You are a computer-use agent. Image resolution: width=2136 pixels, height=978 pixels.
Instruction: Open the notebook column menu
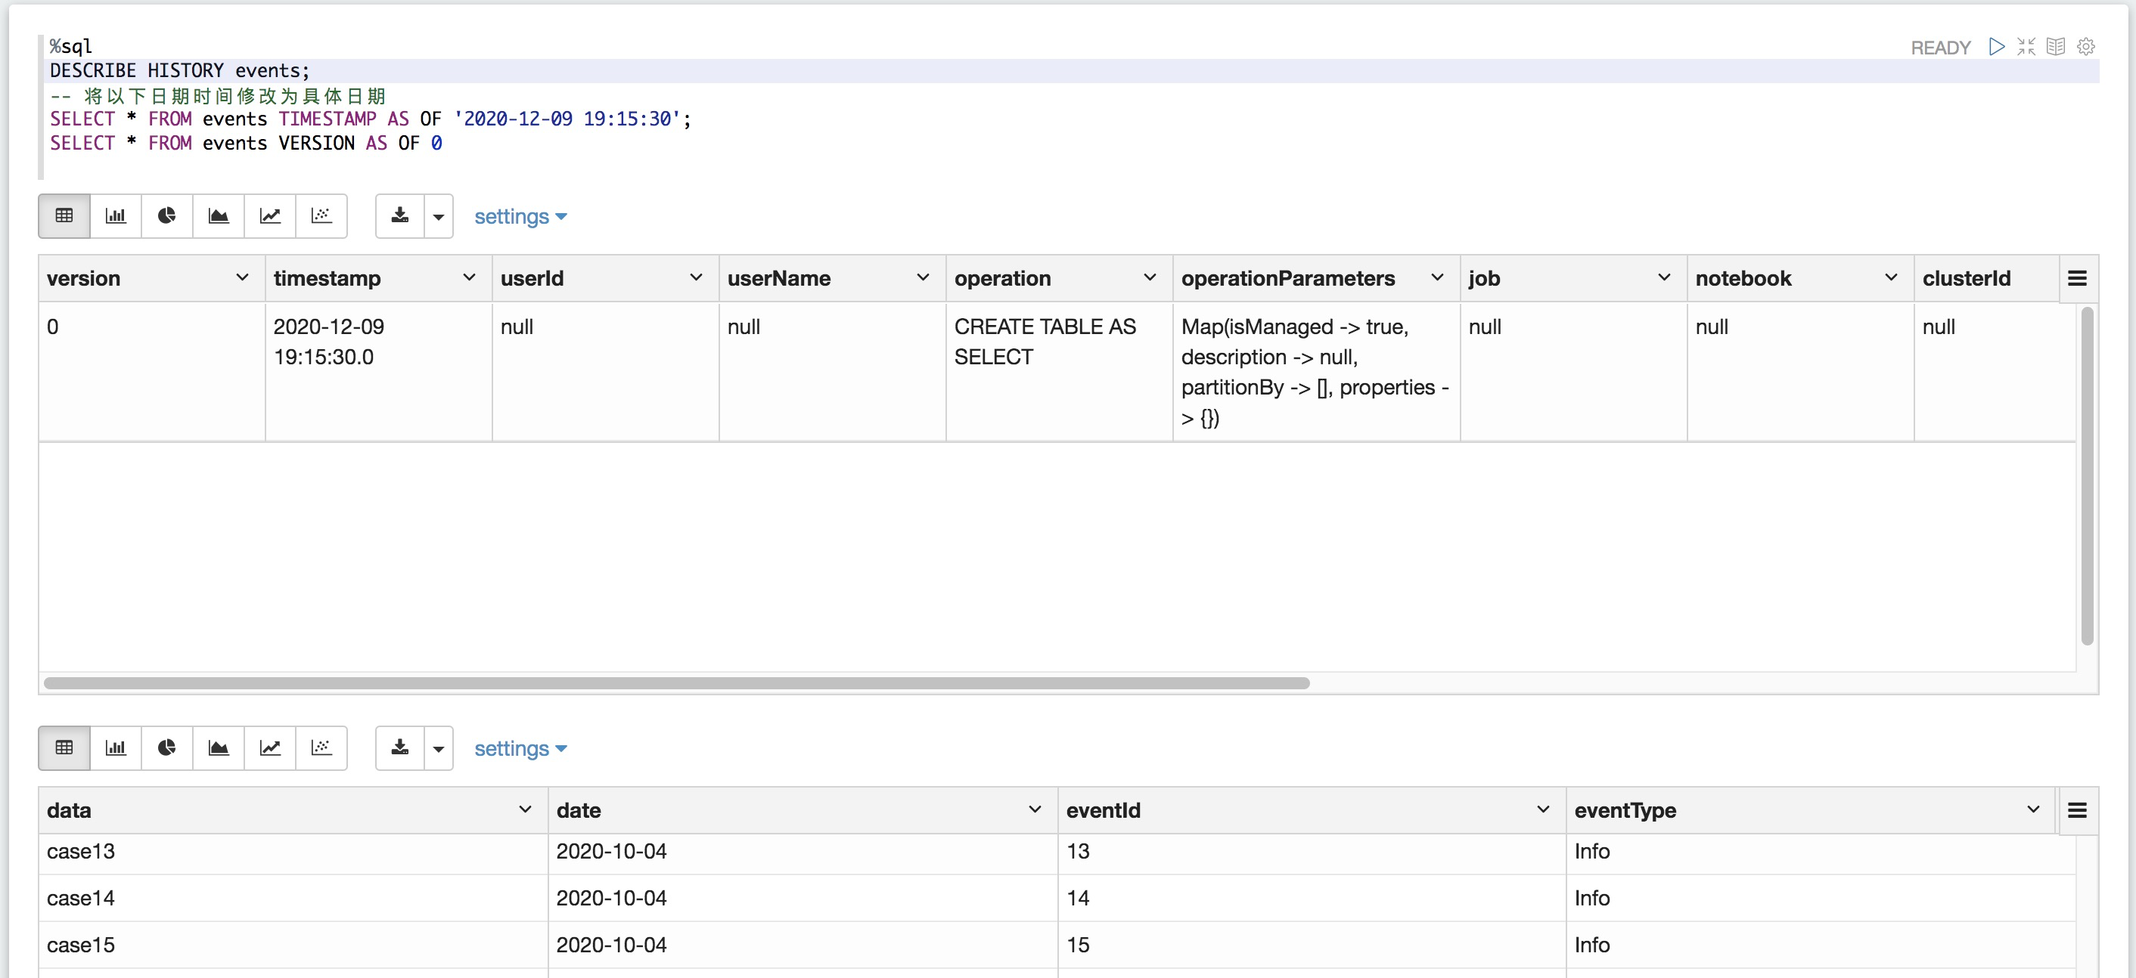[1892, 277]
